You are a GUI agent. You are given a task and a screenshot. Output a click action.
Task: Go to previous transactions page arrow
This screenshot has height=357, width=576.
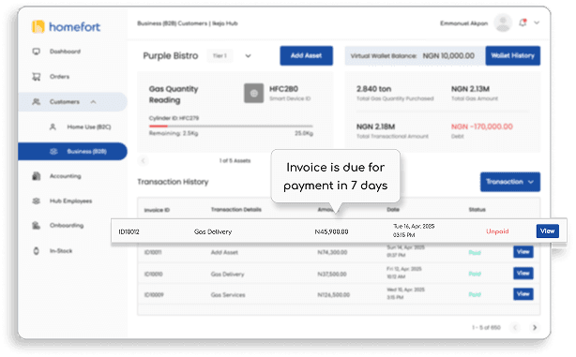pos(515,327)
